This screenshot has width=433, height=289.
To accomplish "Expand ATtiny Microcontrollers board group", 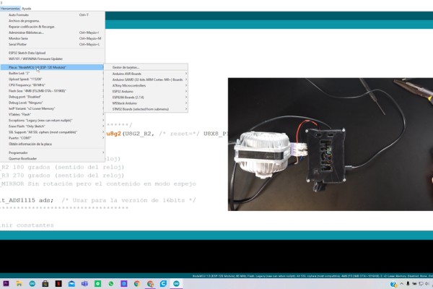I will pos(146,86).
